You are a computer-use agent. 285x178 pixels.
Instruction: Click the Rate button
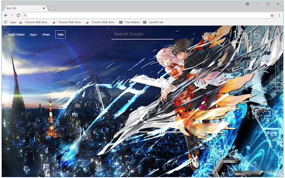click(x=61, y=35)
